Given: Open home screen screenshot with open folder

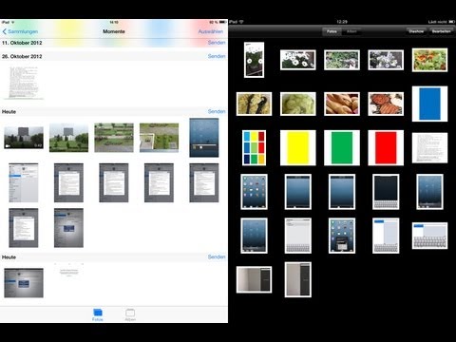Looking at the screenshot, I should pos(342,236).
